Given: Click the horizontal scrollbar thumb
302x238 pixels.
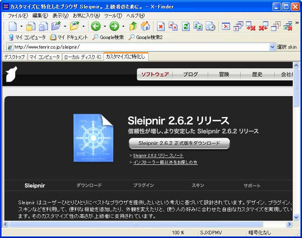Looking at the screenshot, I should pyautogui.click(x=136, y=224).
